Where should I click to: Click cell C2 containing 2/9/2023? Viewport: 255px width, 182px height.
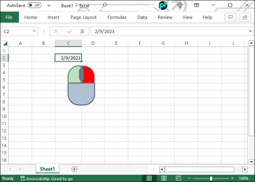tap(68, 58)
